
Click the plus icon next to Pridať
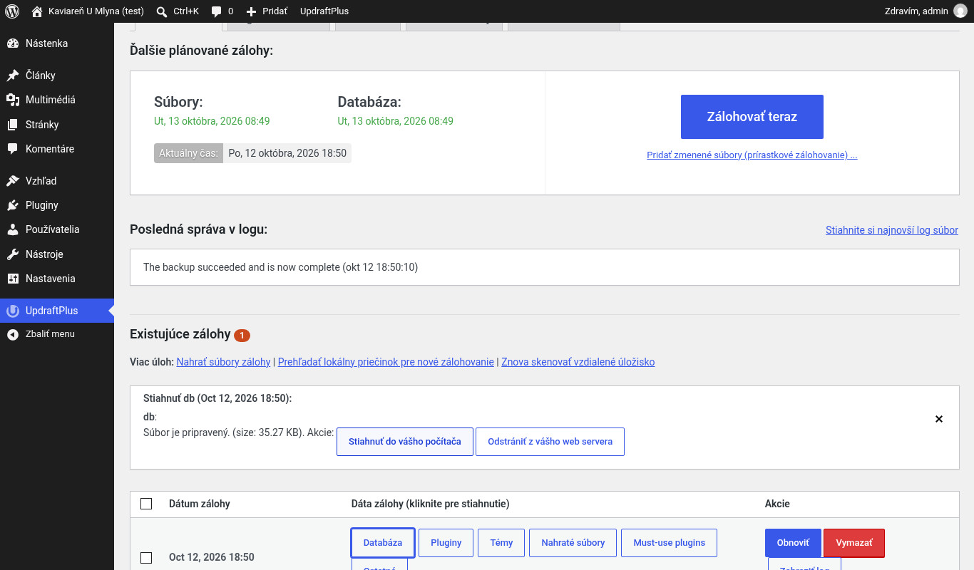pos(251,11)
